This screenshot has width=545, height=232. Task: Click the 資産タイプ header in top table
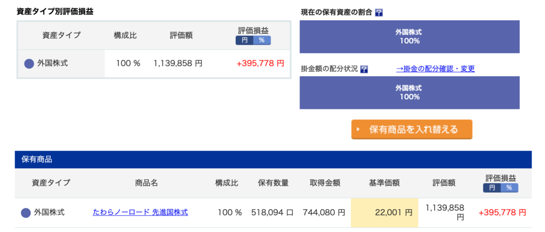(61, 35)
